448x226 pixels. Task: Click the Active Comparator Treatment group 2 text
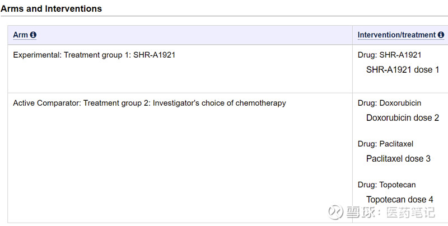coord(149,103)
